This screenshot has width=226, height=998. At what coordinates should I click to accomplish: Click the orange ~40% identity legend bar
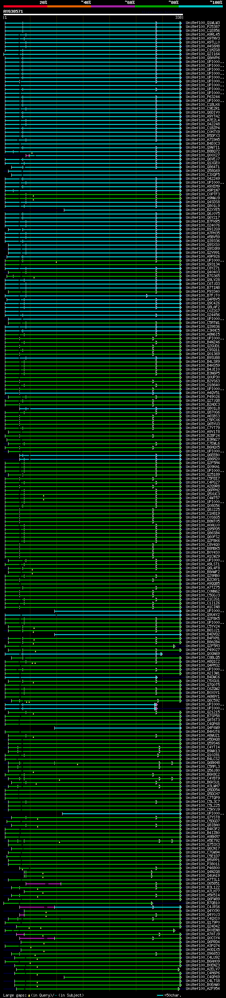(70, 6)
